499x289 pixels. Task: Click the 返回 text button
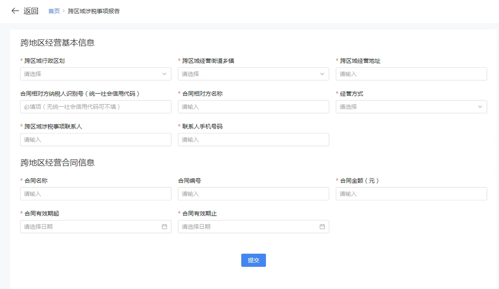31,11
